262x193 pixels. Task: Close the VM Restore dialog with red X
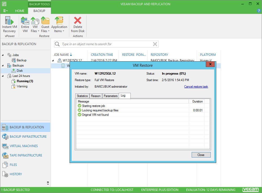[x=210, y=64]
